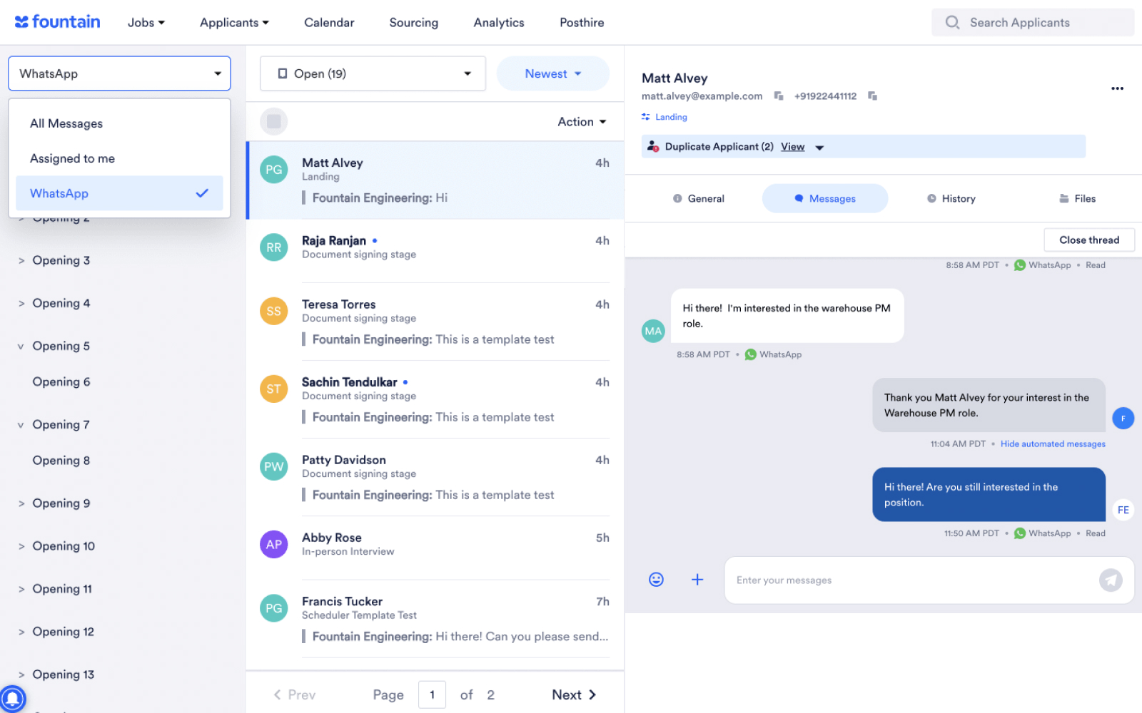Click the View duplicate applicant link

click(792, 147)
